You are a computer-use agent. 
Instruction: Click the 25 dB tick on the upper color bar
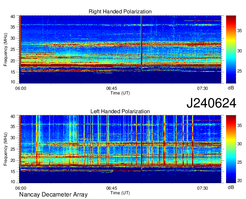239,71
